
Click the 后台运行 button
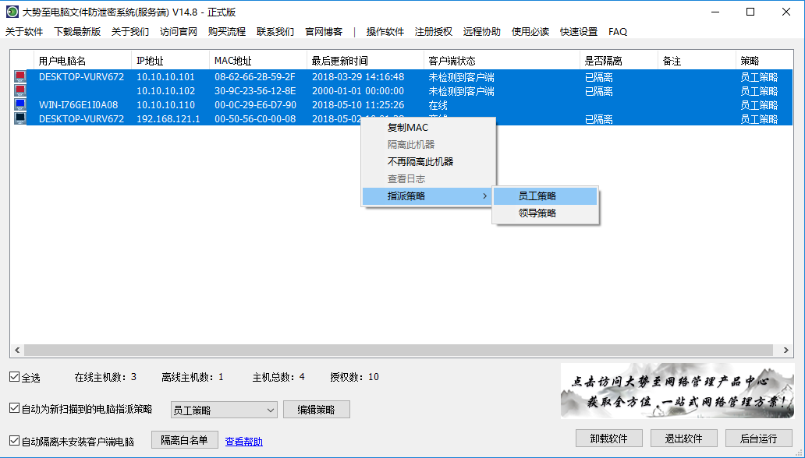point(758,439)
